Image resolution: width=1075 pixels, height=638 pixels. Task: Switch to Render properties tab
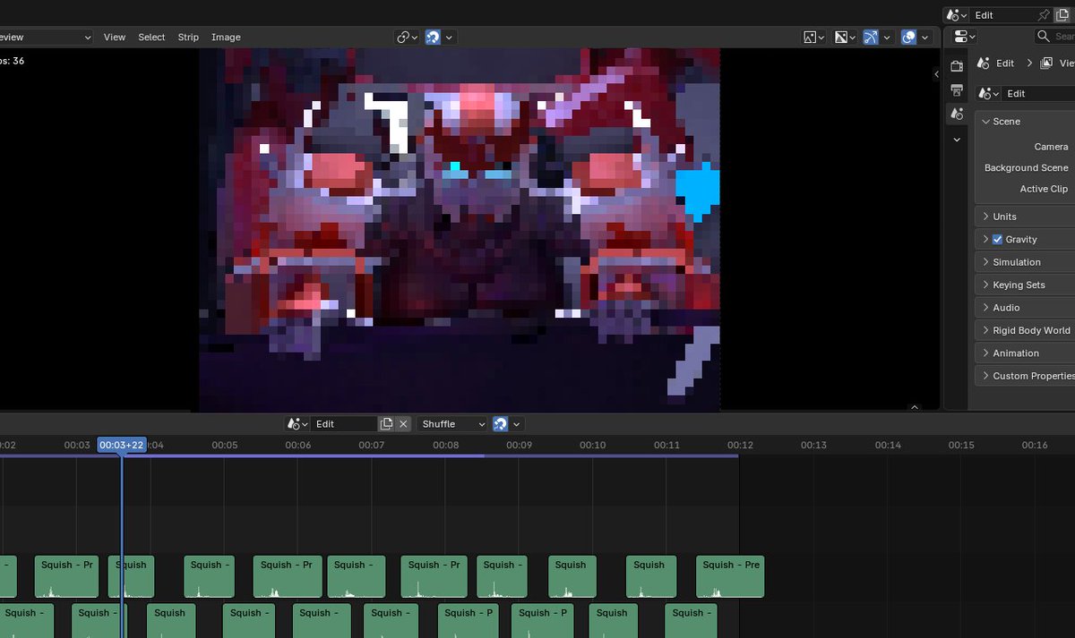(x=957, y=66)
